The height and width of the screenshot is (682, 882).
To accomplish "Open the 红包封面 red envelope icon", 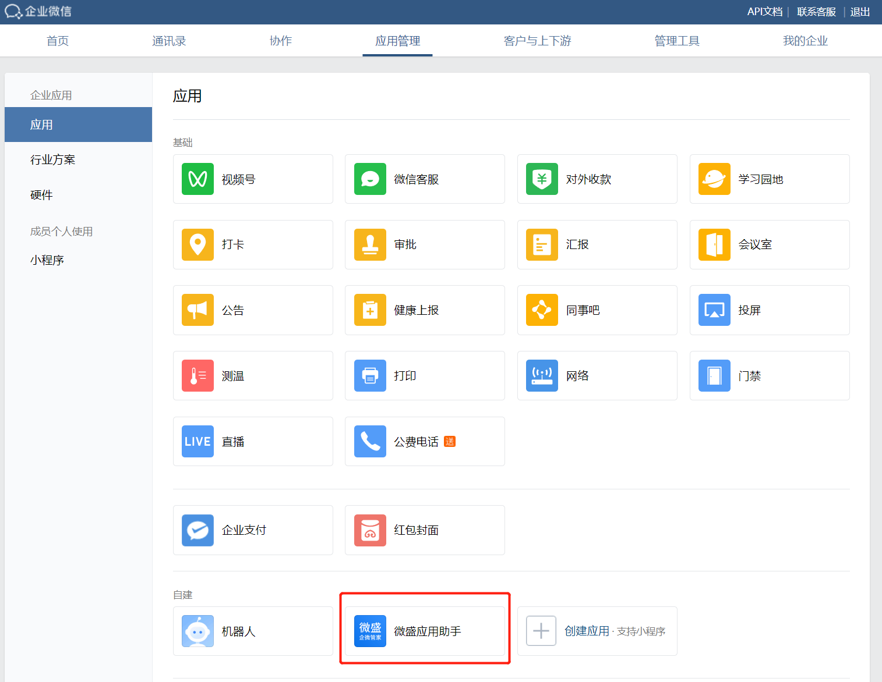I will click(x=370, y=530).
